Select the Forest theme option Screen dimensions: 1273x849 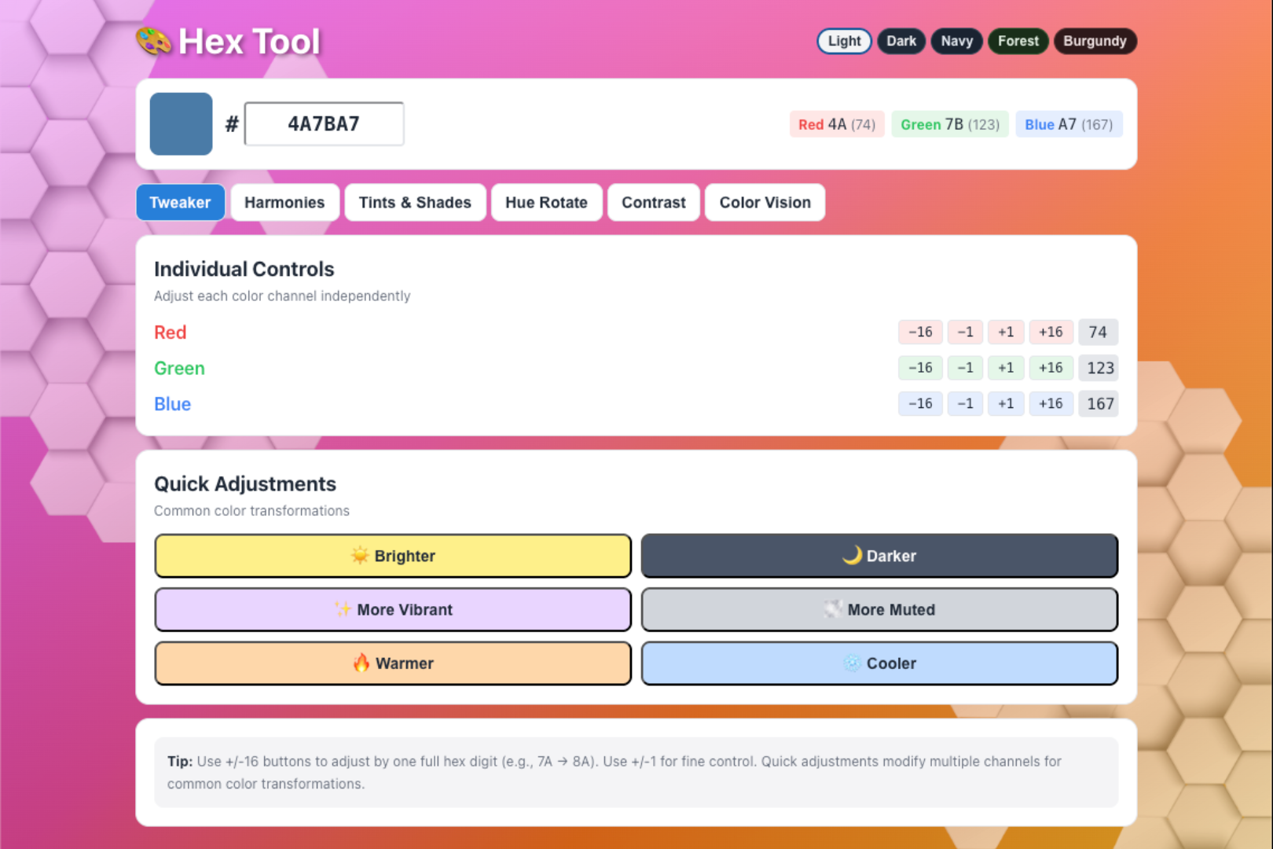pos(1018,41)
